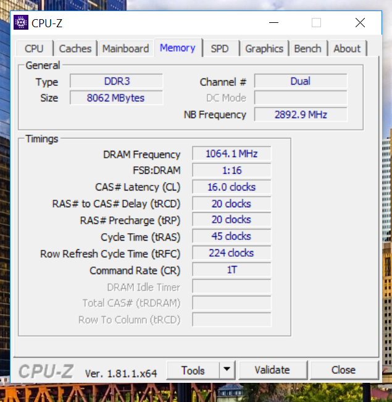Go to the Bench tab
392x402 pixels.
pyautogui.click(x=307, y=48)
